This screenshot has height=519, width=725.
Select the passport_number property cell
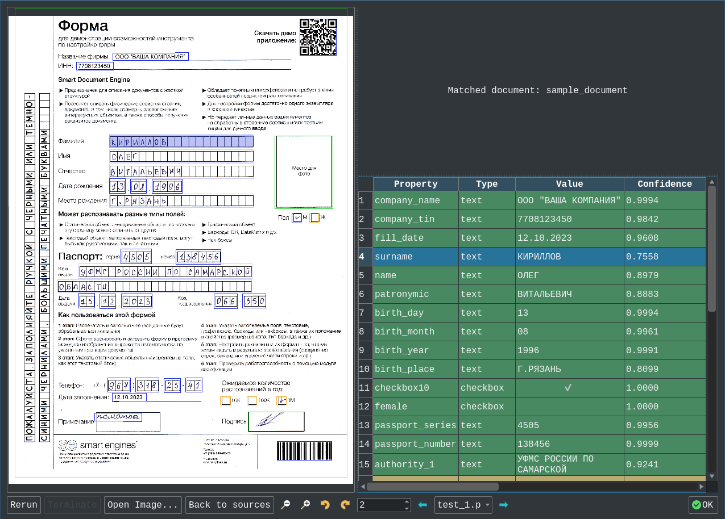point(416,444)
